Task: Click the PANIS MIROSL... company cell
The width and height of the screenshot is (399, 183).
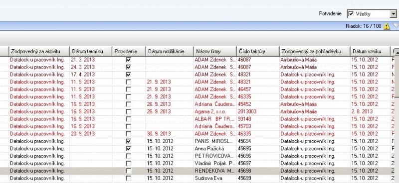Action: coord(215,141)
